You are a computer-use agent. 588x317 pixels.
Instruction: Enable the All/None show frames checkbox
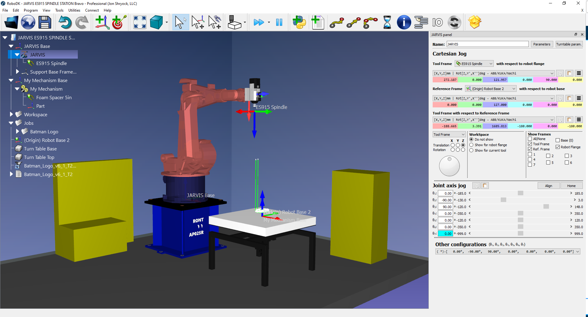coord(530,139)
